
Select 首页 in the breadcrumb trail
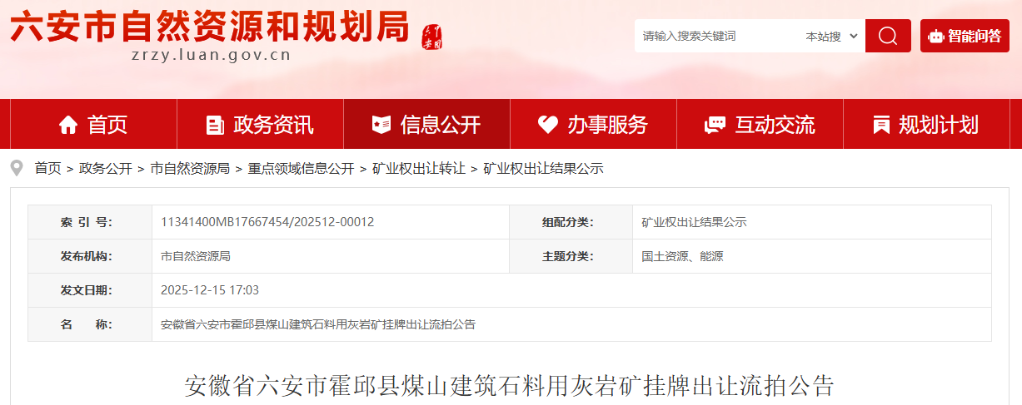tap(47, 169)
